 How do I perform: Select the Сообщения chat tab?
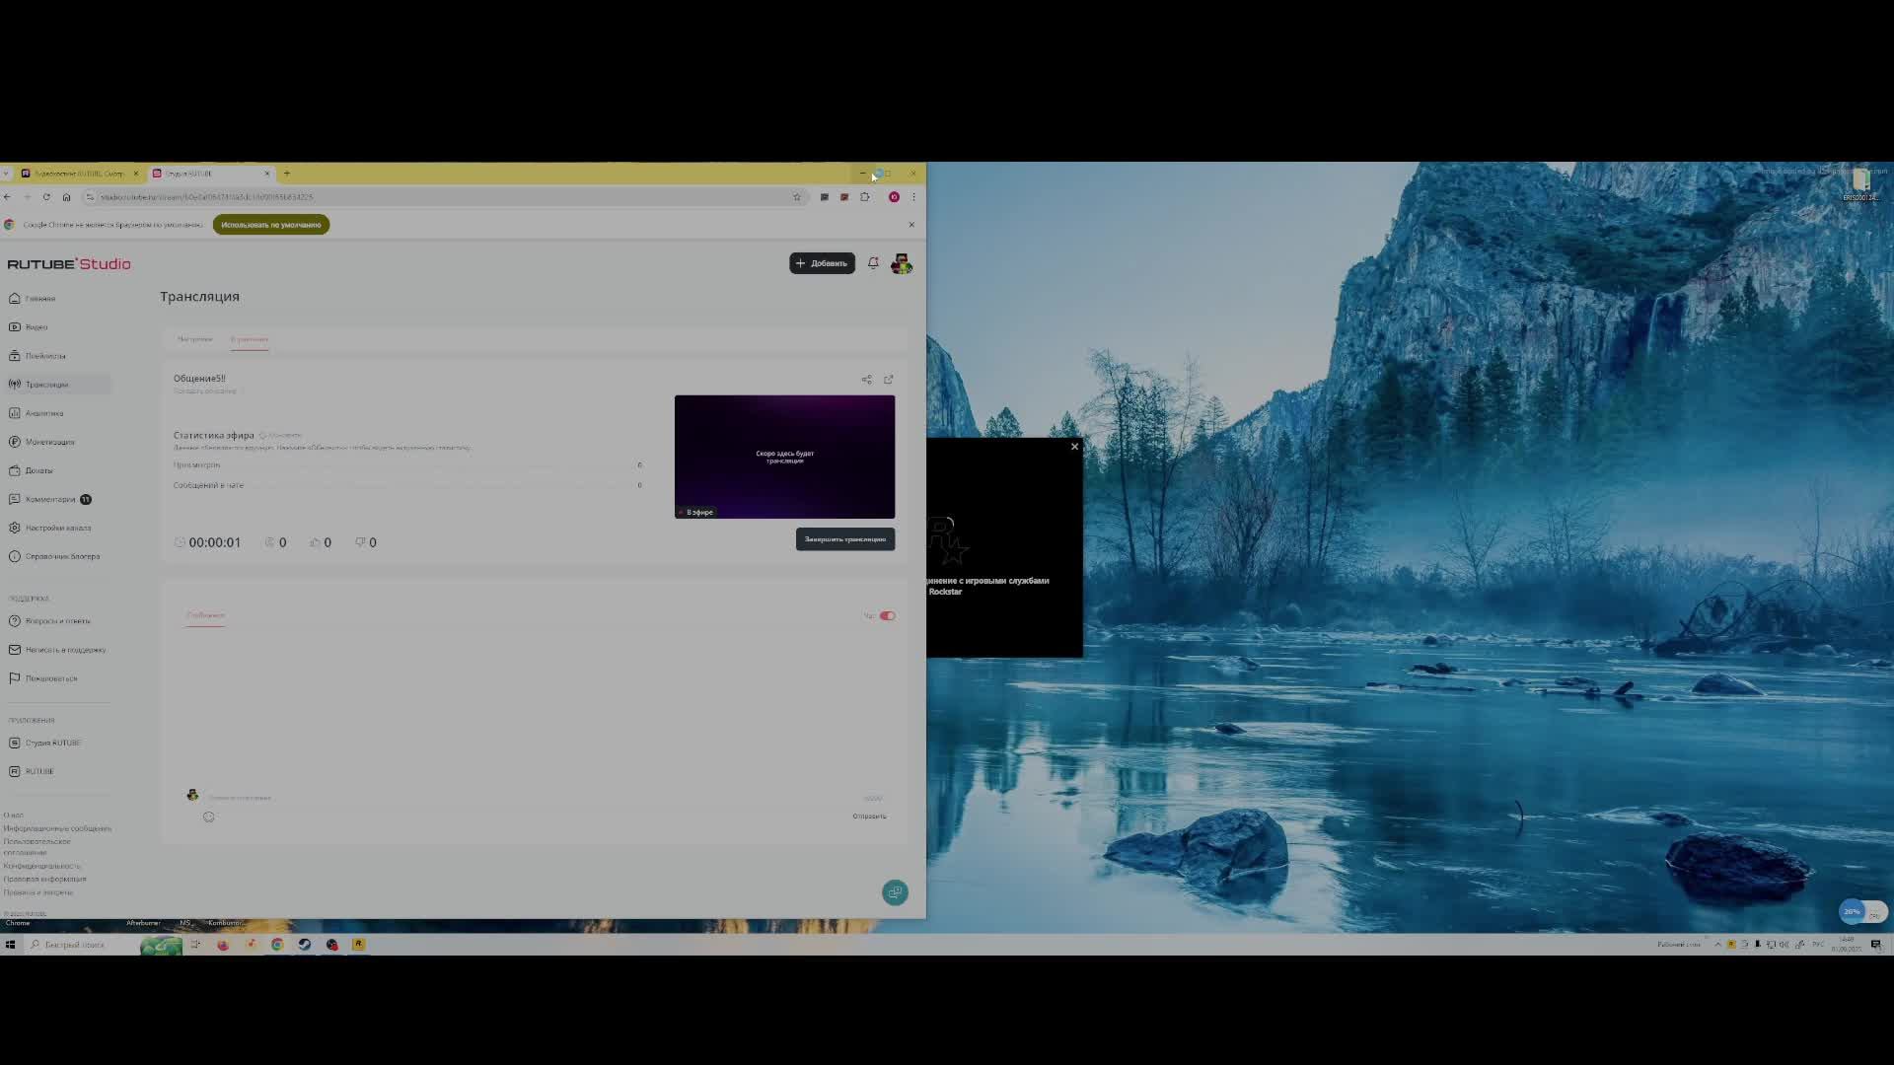pos(205,615)
